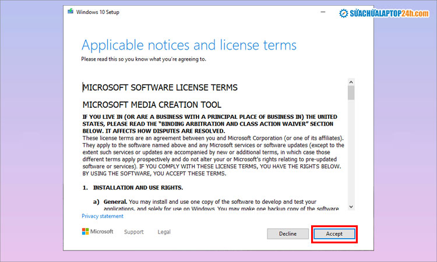Screen dimensions: 437x262
Task: Click the Windows 10 Setup title bar icon
Action: pos(71,12)
